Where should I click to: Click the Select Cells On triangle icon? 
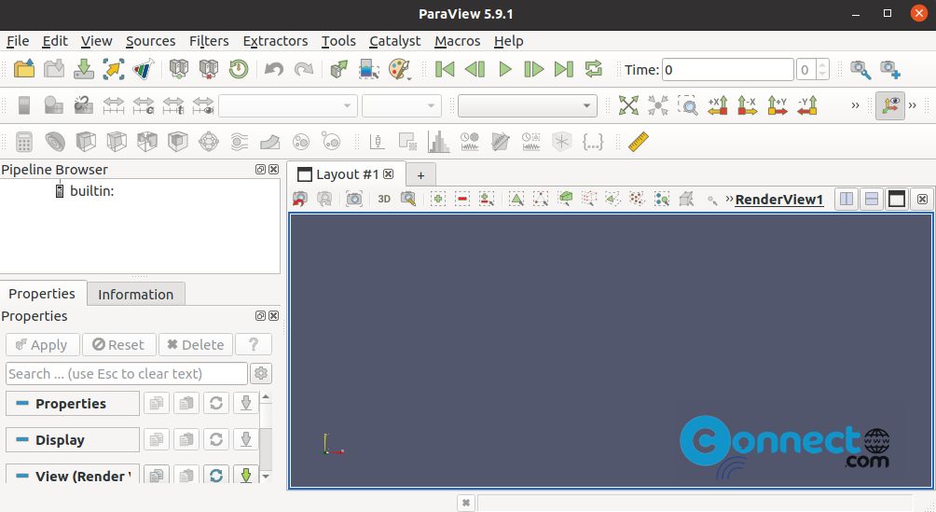point(516,199)
